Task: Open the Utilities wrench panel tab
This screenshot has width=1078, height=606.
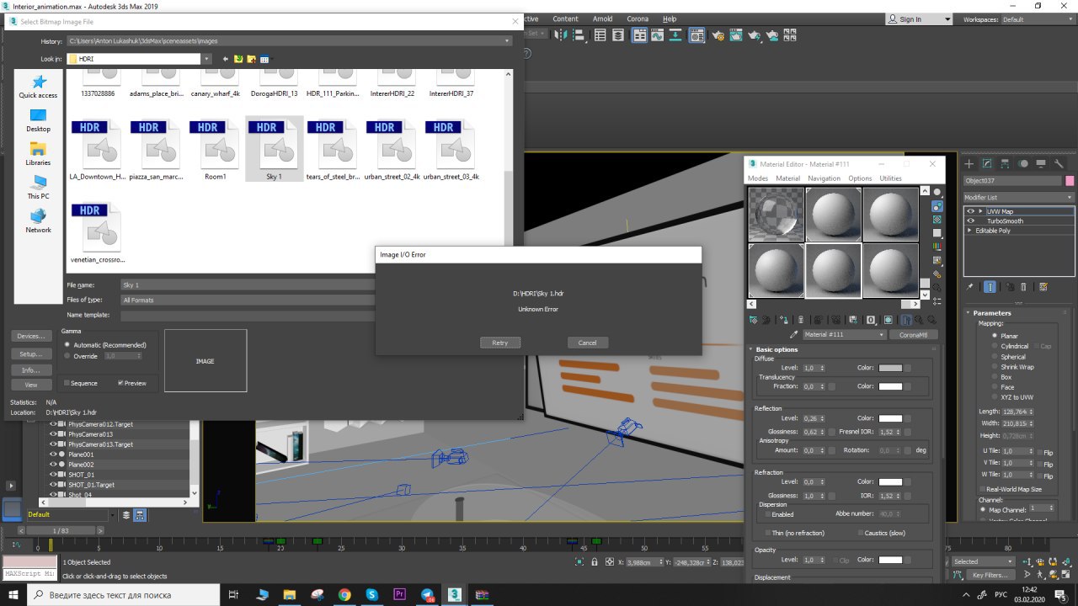Action: (x=1059, y=164)
